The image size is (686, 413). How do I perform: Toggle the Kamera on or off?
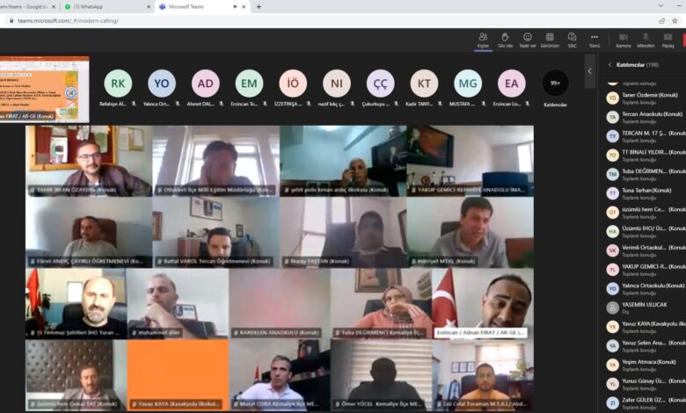[623, 39]
